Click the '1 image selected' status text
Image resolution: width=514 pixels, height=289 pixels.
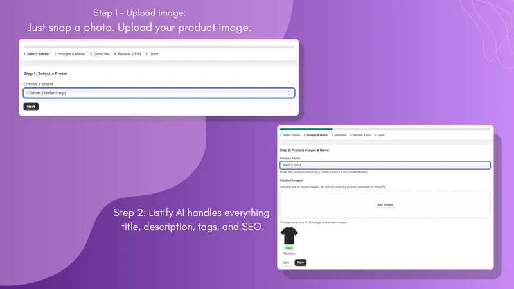point(314,222)
